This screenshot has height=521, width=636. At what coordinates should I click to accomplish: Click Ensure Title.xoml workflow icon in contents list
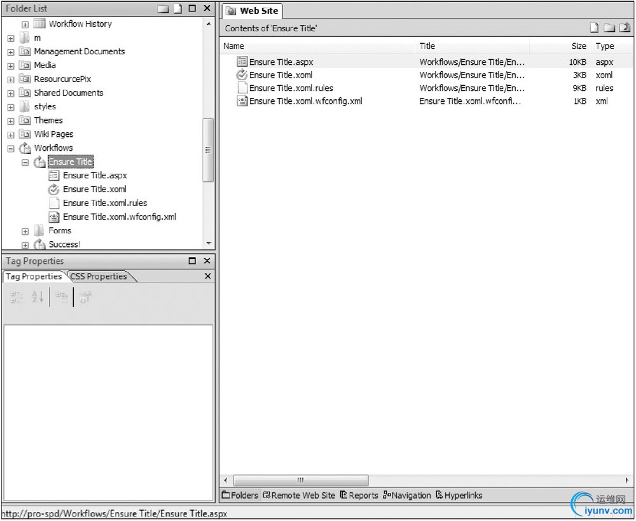tap(242, 74)
